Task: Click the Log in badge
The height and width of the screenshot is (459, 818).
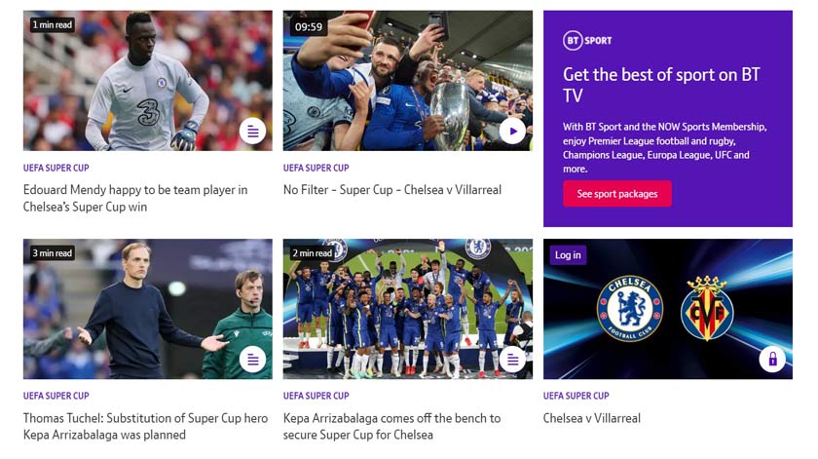Action: [568, 255]
